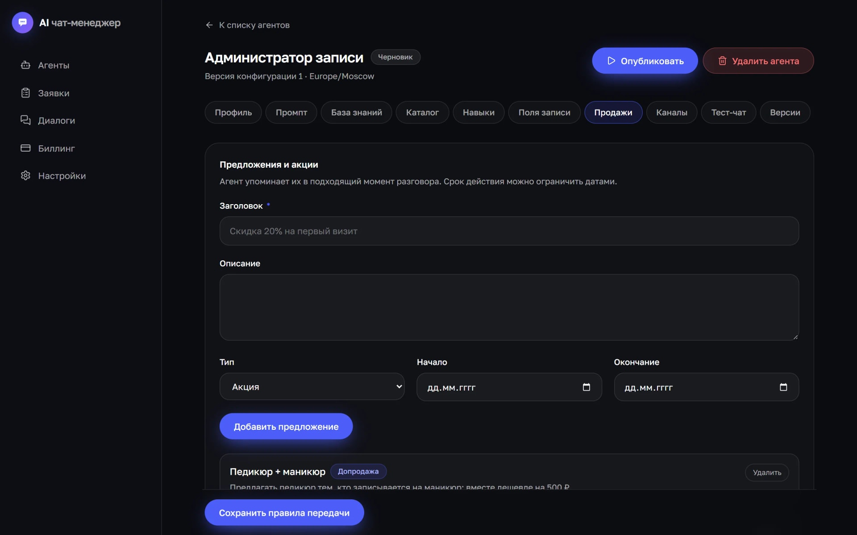Click the back arrow icon near К списку агентов

209,25
